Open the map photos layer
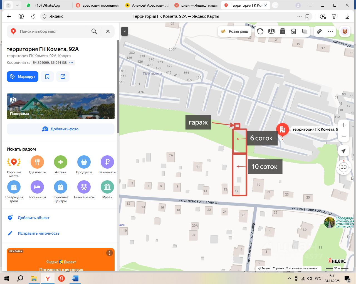The width and height of the screenshot is (356, 284). pos(283,31)
